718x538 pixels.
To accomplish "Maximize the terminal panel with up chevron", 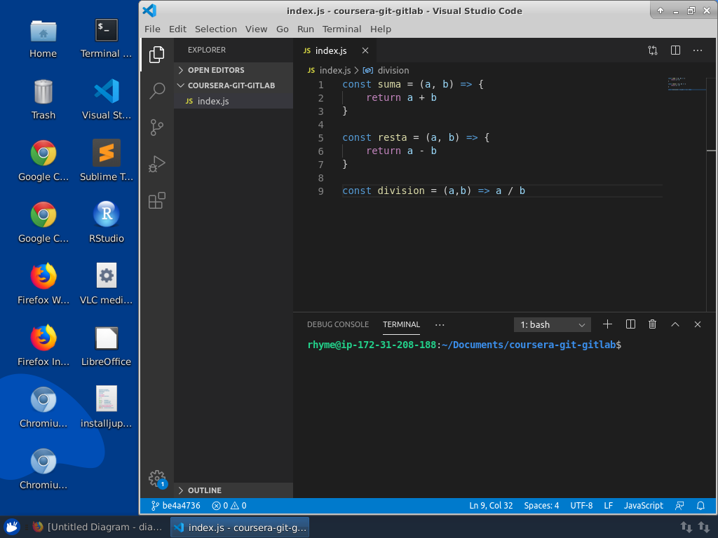I will click(675, 324).
